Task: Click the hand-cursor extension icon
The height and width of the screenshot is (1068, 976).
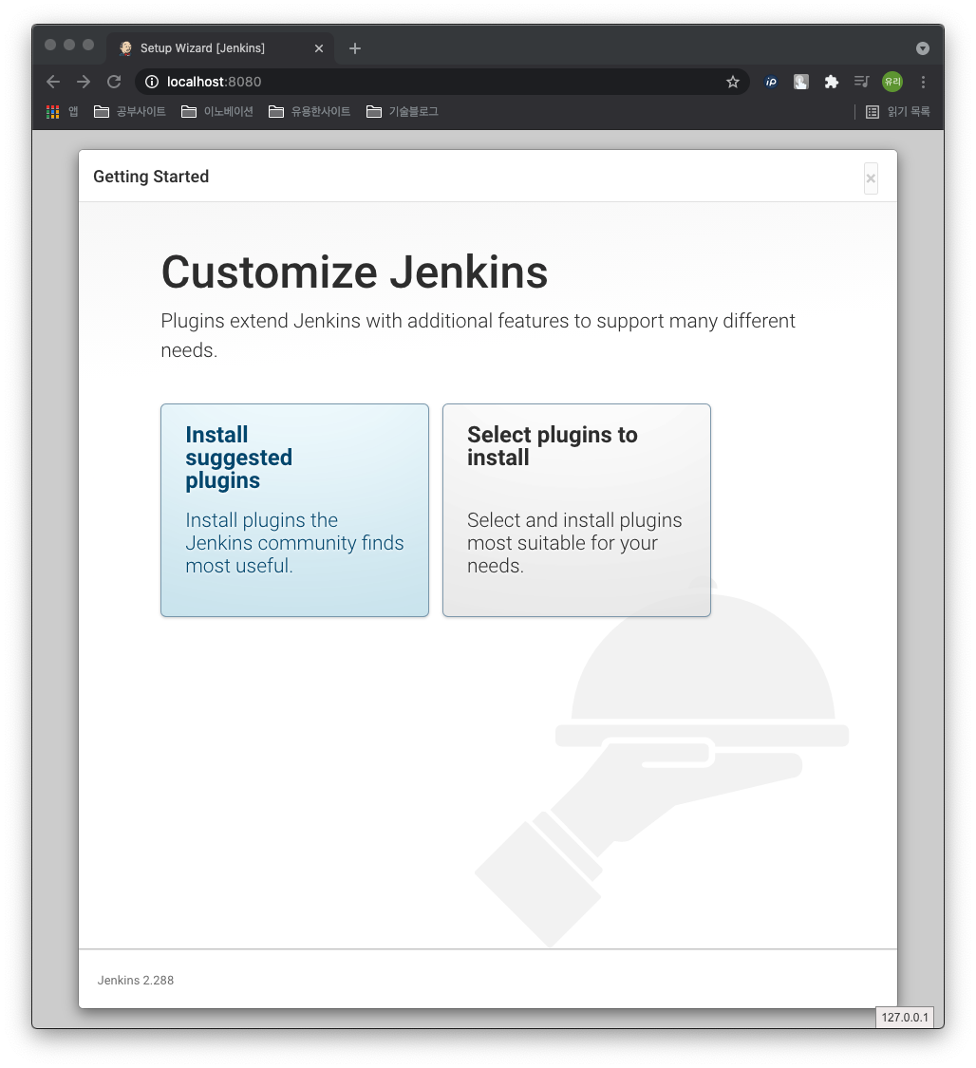Action: coord(800,82)
